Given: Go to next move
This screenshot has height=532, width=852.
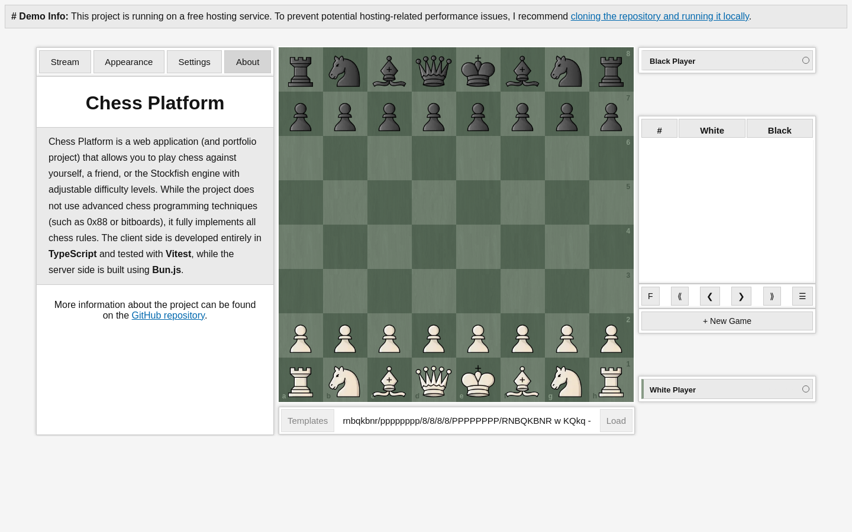Looking at the screenshot, I should point(741,296).
